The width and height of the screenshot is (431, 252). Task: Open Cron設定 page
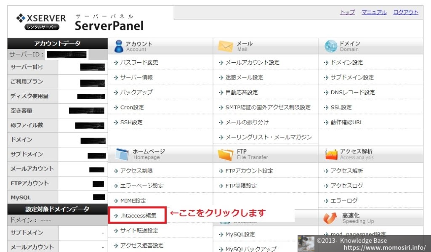131,107
